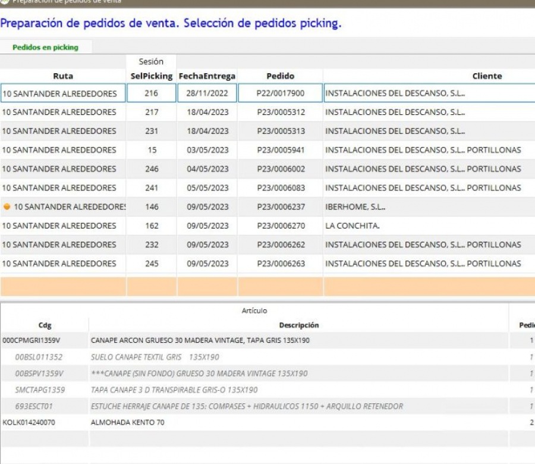Click delivery date 03/05/2023 cell
Viewport: 535px width, 464px height.
(x=207, y=150)
